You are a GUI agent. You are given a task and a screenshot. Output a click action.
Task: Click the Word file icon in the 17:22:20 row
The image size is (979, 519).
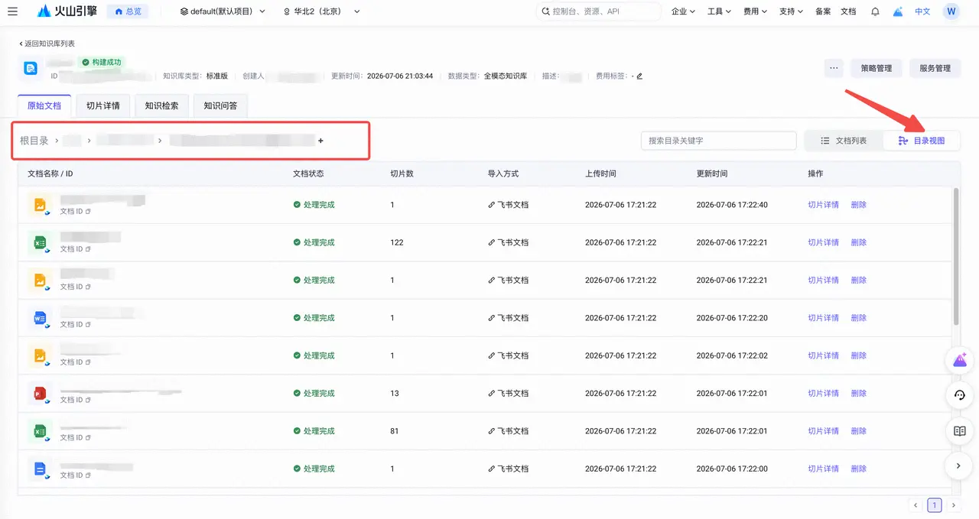point(40,318)
